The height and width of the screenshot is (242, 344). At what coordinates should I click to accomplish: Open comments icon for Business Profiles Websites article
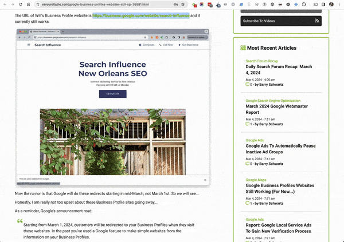247,203
